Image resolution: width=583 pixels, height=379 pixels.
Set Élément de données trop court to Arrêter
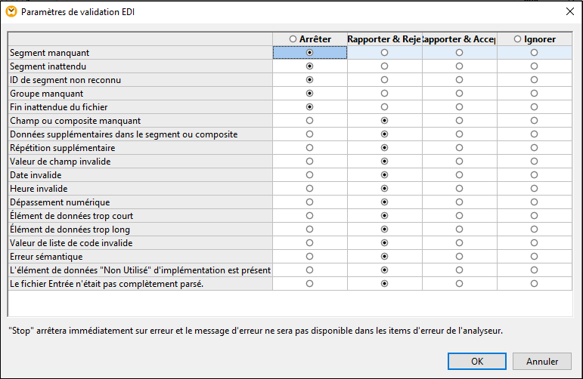(309, 216)
